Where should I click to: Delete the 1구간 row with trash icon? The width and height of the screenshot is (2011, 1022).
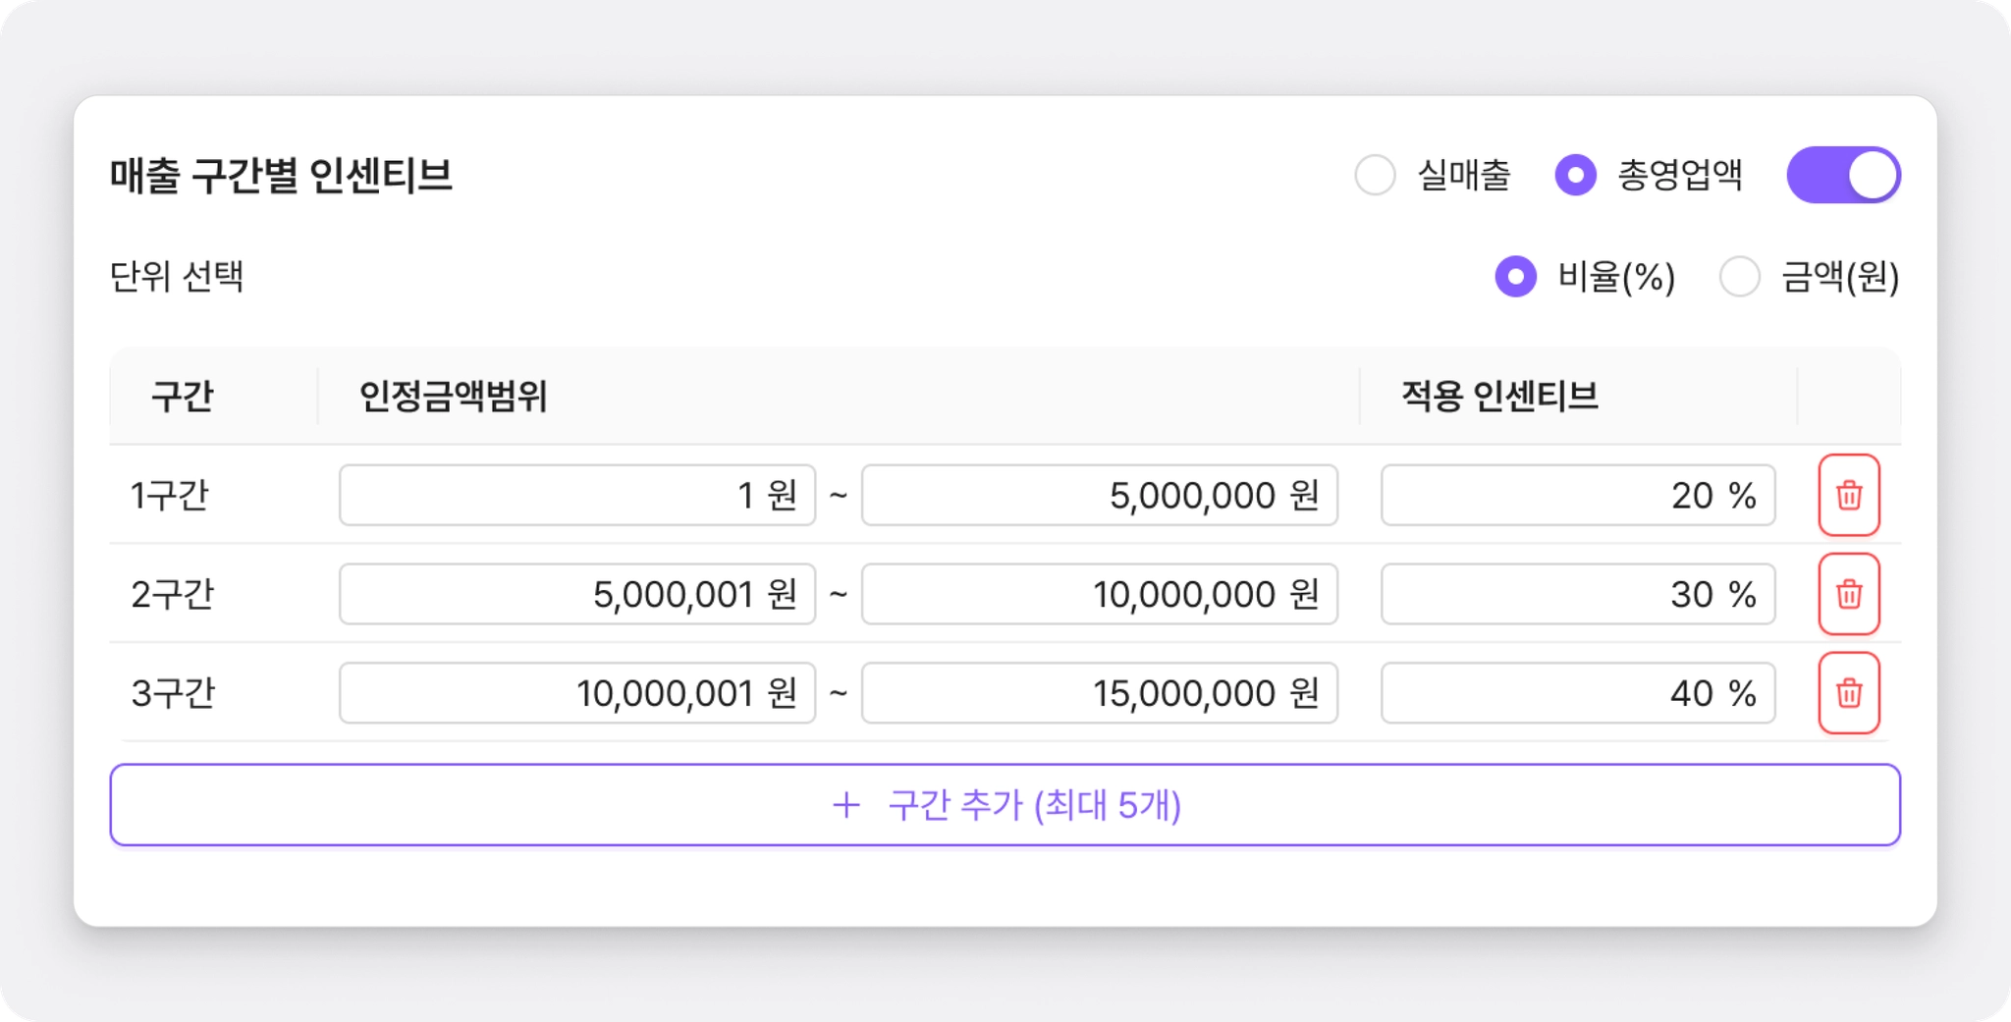click(1849, 495)
